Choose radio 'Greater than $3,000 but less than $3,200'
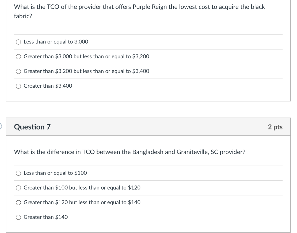 [x=19, y=57]
